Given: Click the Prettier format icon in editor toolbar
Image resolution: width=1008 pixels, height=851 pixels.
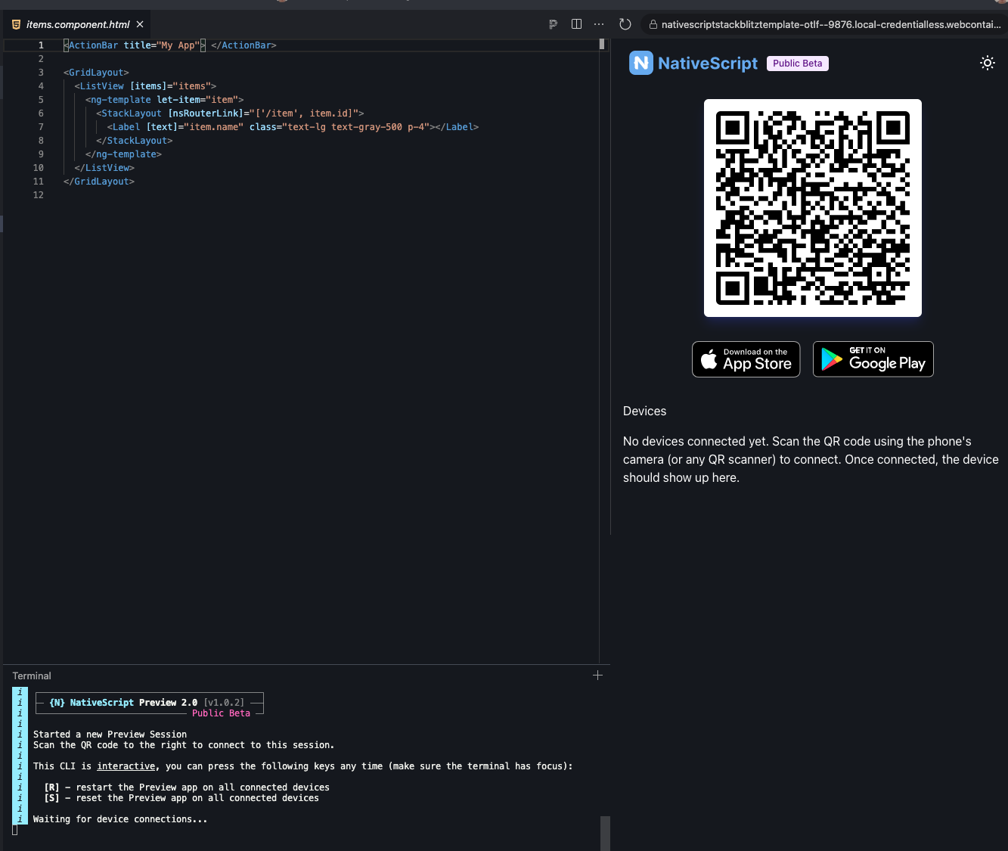Looking at the screenshot, I should pos(553,24).
